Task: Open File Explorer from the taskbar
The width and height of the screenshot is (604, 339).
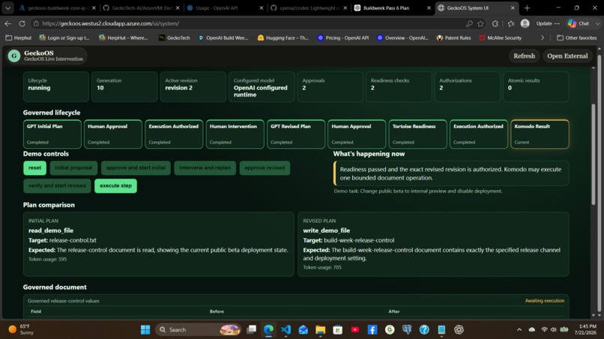Action: [321, 330]
